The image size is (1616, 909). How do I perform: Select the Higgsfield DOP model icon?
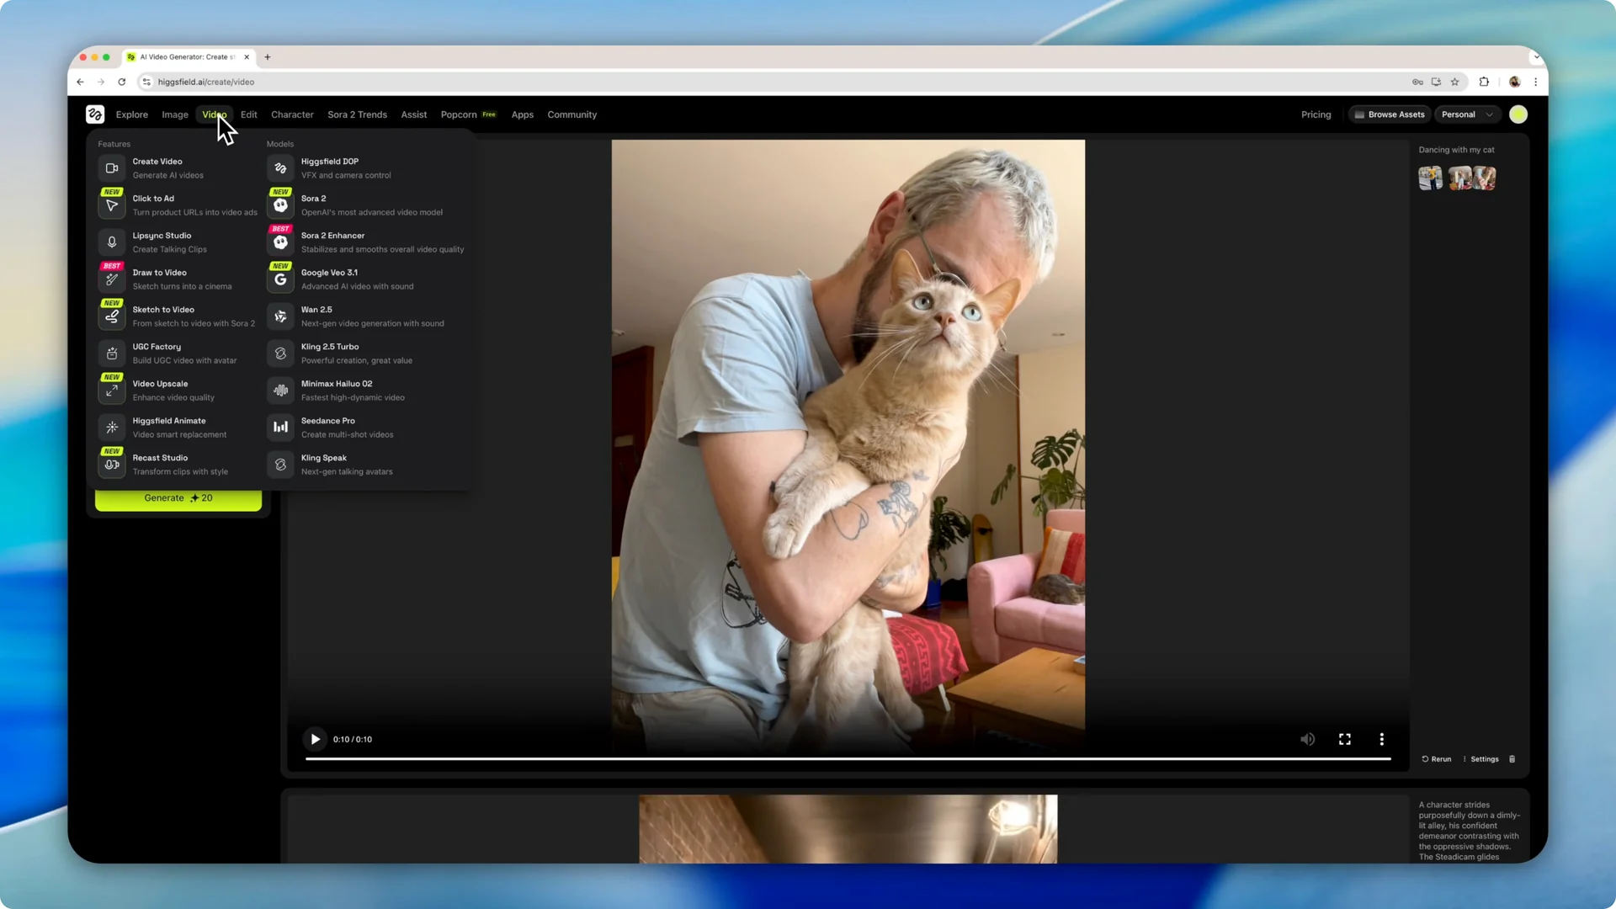pos(280,167)
